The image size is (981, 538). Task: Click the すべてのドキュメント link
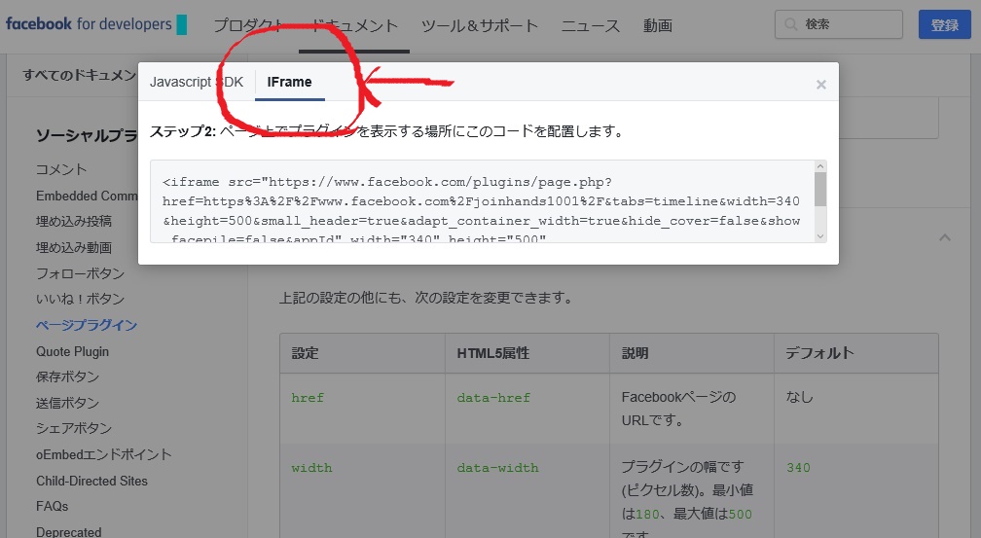coord(80,75)
